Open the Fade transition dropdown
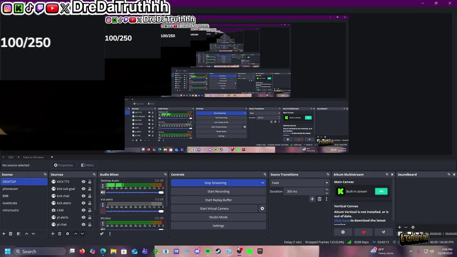The image size is (457, 257). coord(299,183)
